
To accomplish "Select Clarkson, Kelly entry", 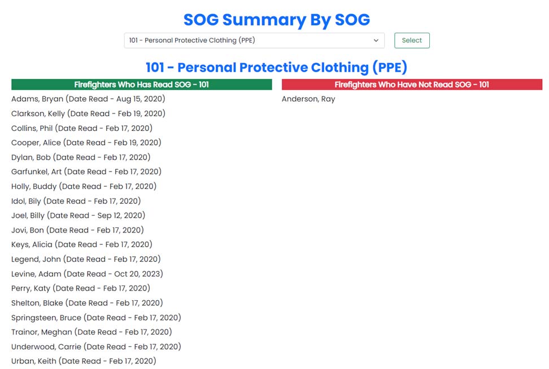I will [88, 113].
